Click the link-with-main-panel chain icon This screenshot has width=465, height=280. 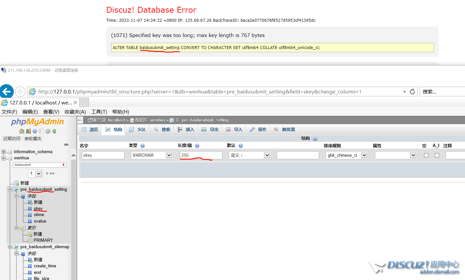point(66,145)
